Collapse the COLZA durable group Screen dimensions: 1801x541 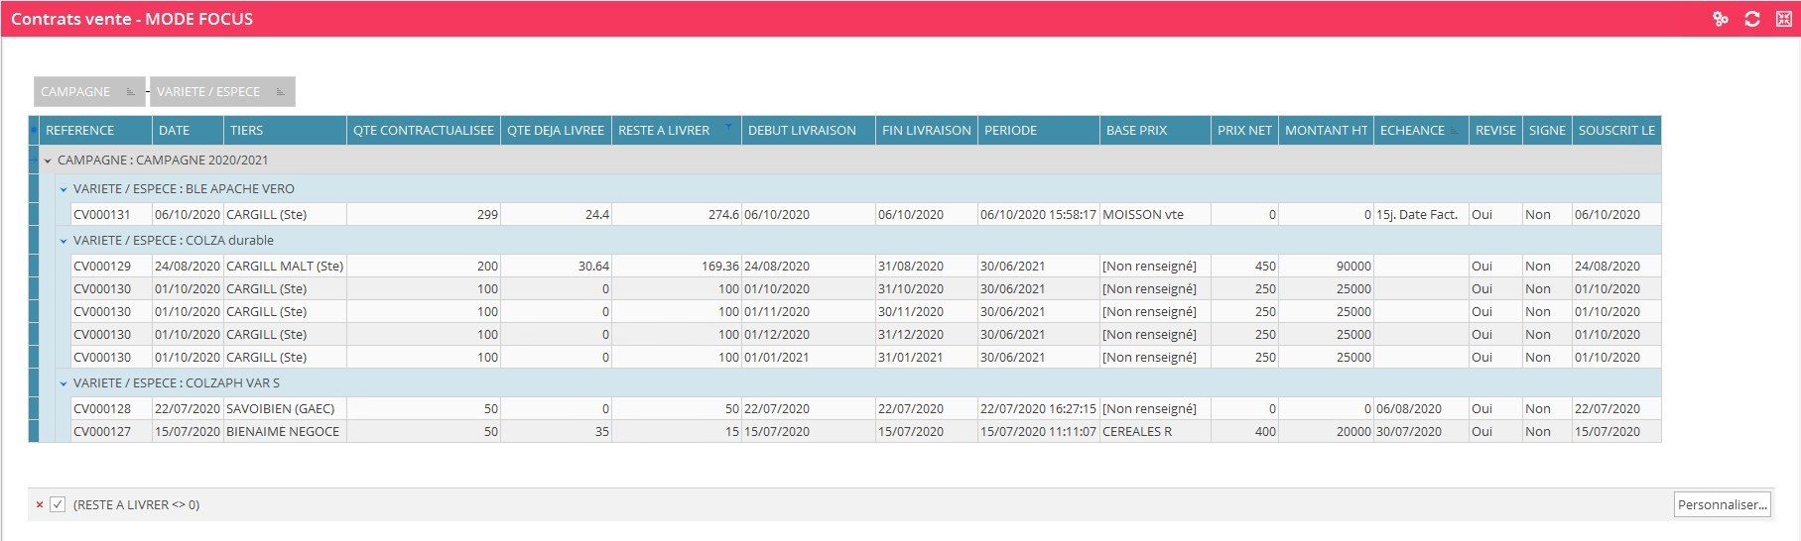(x=64, y=241)
